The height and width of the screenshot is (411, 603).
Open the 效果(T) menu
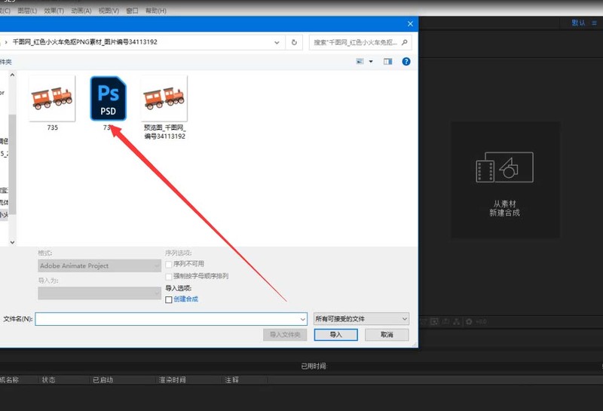tap(54, 11)
